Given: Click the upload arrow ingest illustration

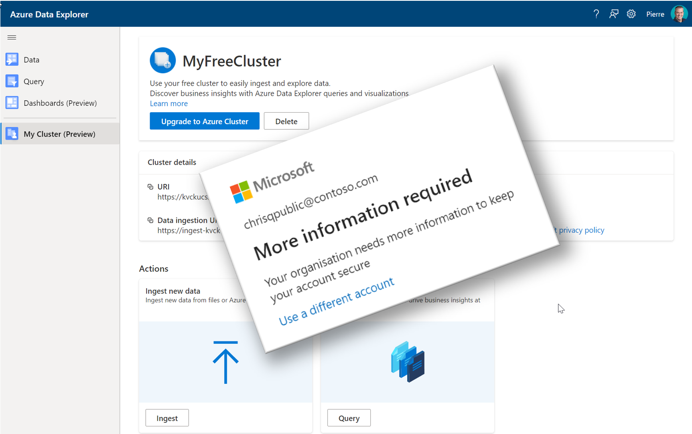Looking at the screenshot, I should coord(225,362).
